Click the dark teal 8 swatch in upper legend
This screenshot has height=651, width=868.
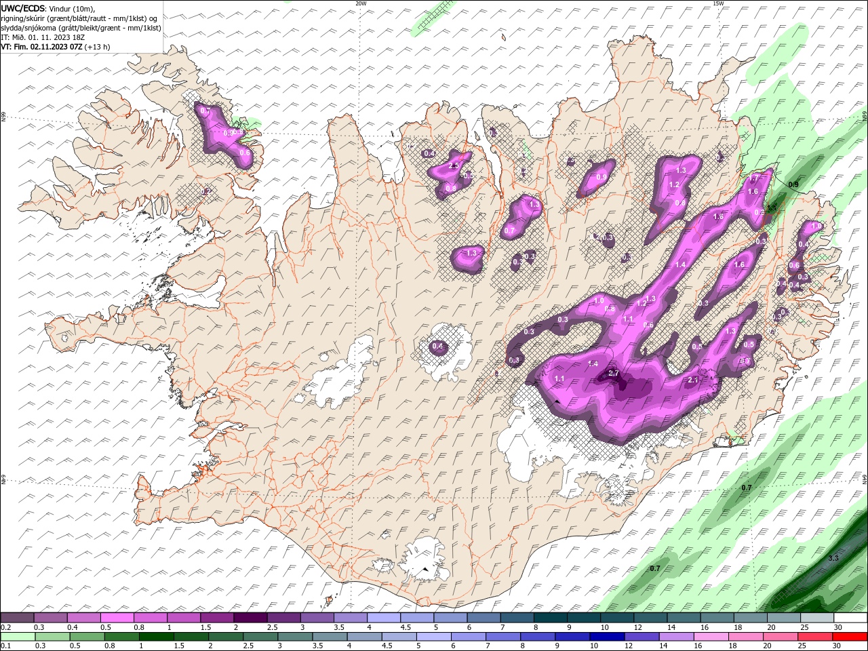tap(549, 618)
